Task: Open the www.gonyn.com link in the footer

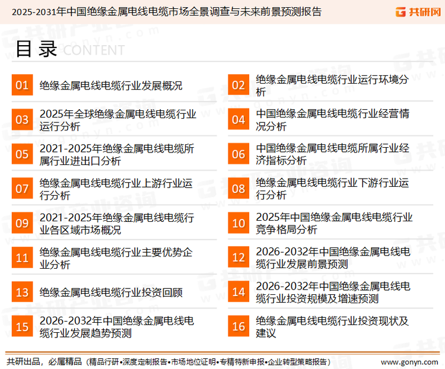Action: point(409,362)
